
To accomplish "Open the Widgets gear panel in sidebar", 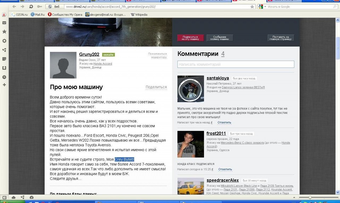I will click(4, 41).
